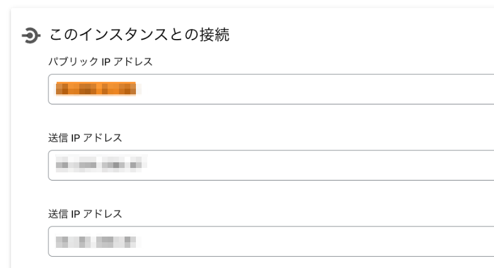Focus the パブリック IP アドレス input field
Image resolution: width=494 pixels, height=268 pixels.
pos(271,89)
